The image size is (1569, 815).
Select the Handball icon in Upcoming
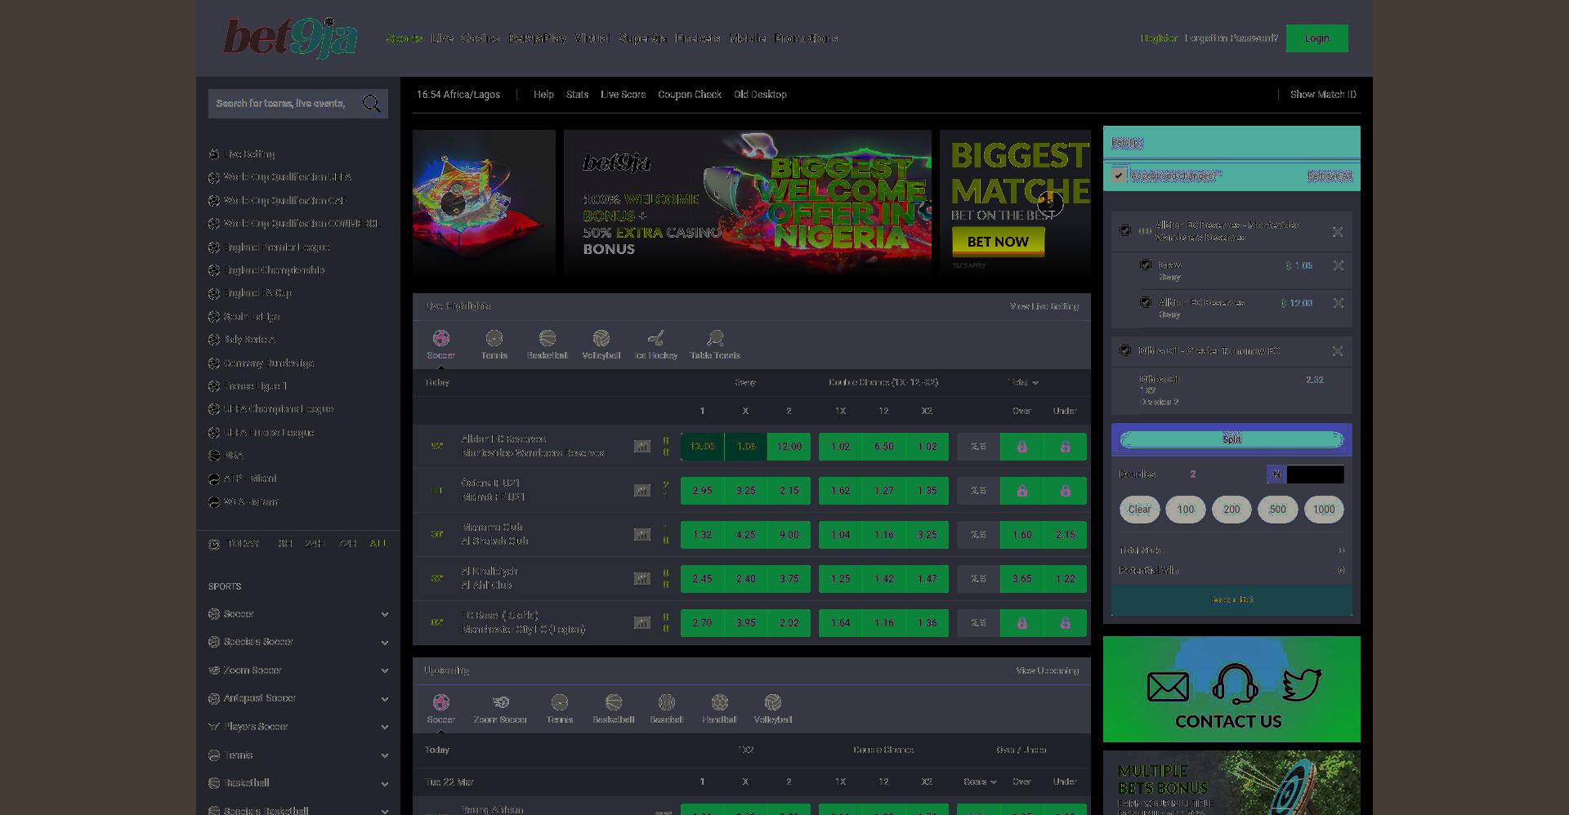click(x=719, y=702)
